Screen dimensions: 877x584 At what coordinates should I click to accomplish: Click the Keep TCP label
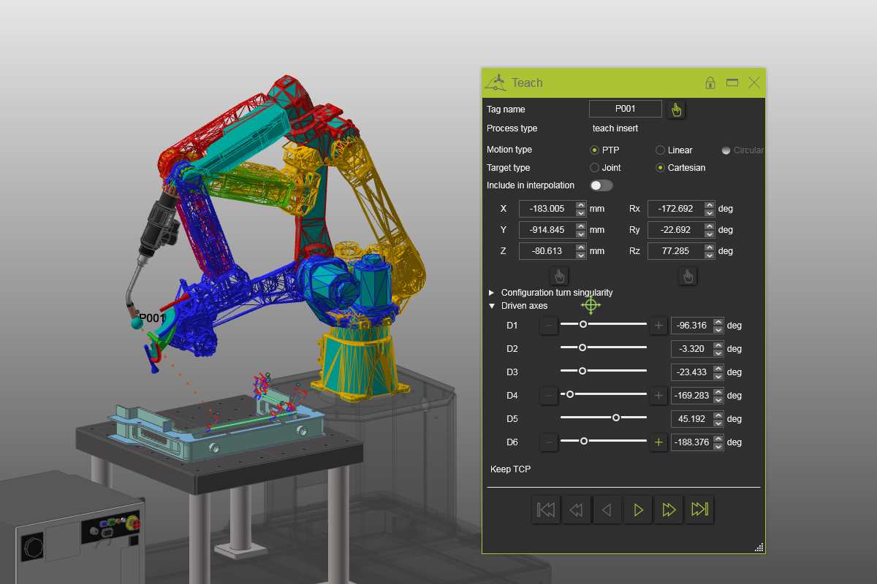click(x=510, y=469)
